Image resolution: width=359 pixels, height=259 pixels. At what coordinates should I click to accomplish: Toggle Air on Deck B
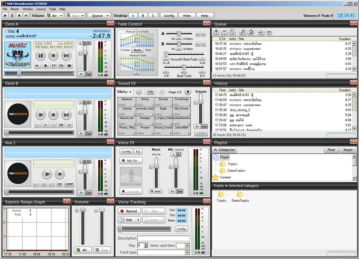coord(81,133)
